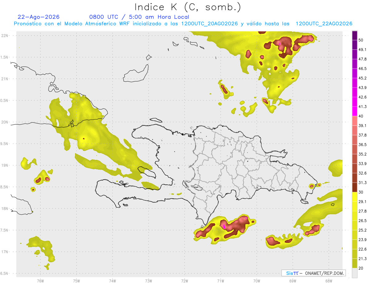The width and height of the screenshot is (369, 285).
Task: Click the "49.1" color scale value
Action: click(363, 49)
